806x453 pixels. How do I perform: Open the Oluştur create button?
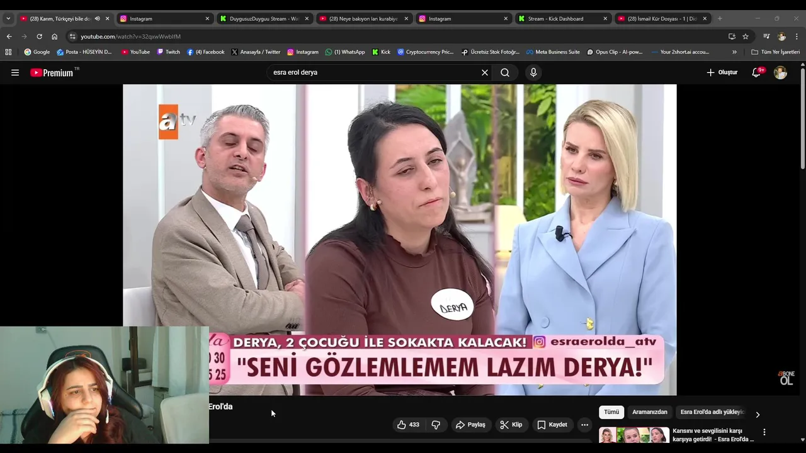[x=722, y=72]
